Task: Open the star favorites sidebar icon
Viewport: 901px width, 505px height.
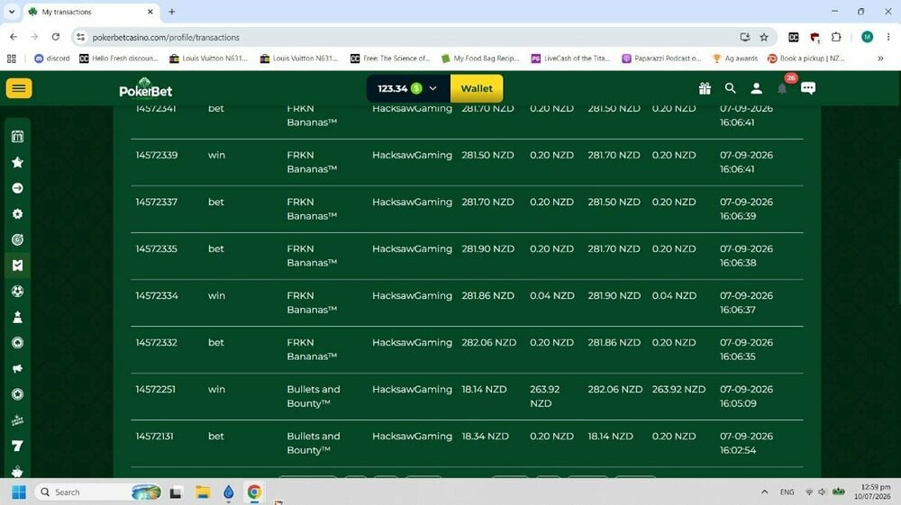Action: 18,162
